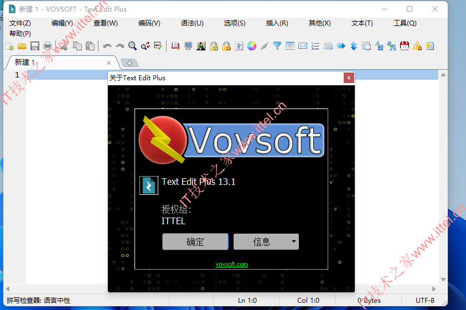The height and width of the screenshot is (310, 466).
Task: Click the horizontal scrollbar left arrow
Action: pyautogui.click(x=8, y=289)
